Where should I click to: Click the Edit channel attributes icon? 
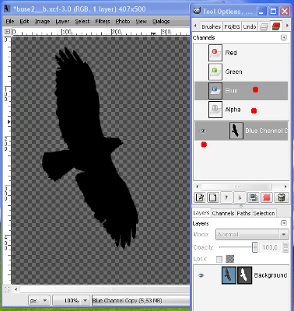199,197
